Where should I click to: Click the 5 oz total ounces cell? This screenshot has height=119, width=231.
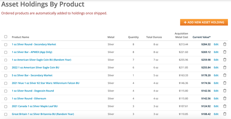pyautogui.click(x=156, y=75)
